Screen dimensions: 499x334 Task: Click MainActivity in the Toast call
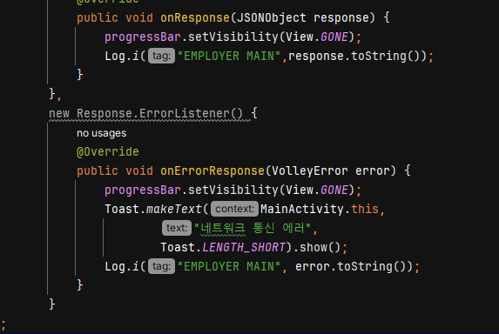tap(301, 209)
